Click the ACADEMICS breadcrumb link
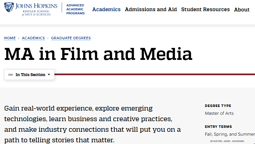 33,38
